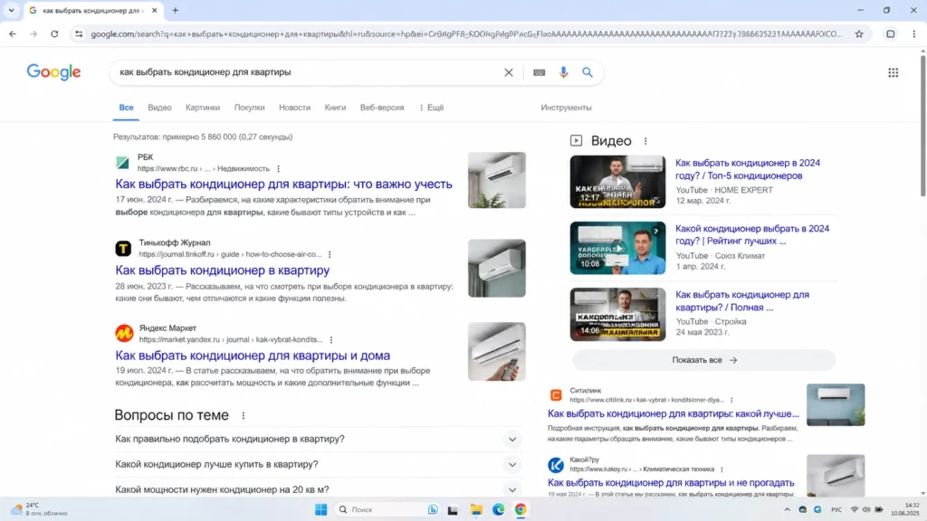This screenshot has width=927, height=521.
Task: Open the clock showing 14:32
Action: click(x=904, y=509)
